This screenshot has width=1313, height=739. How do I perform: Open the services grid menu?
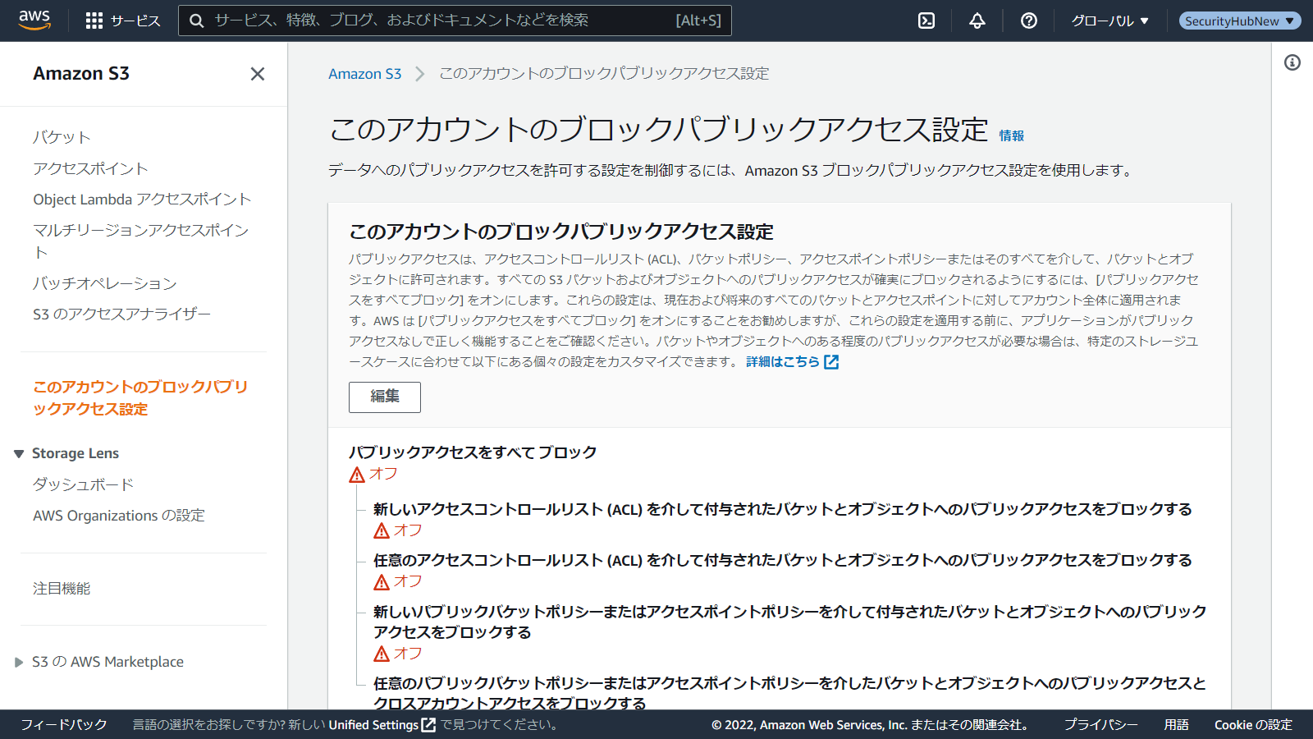coord(94,21)
